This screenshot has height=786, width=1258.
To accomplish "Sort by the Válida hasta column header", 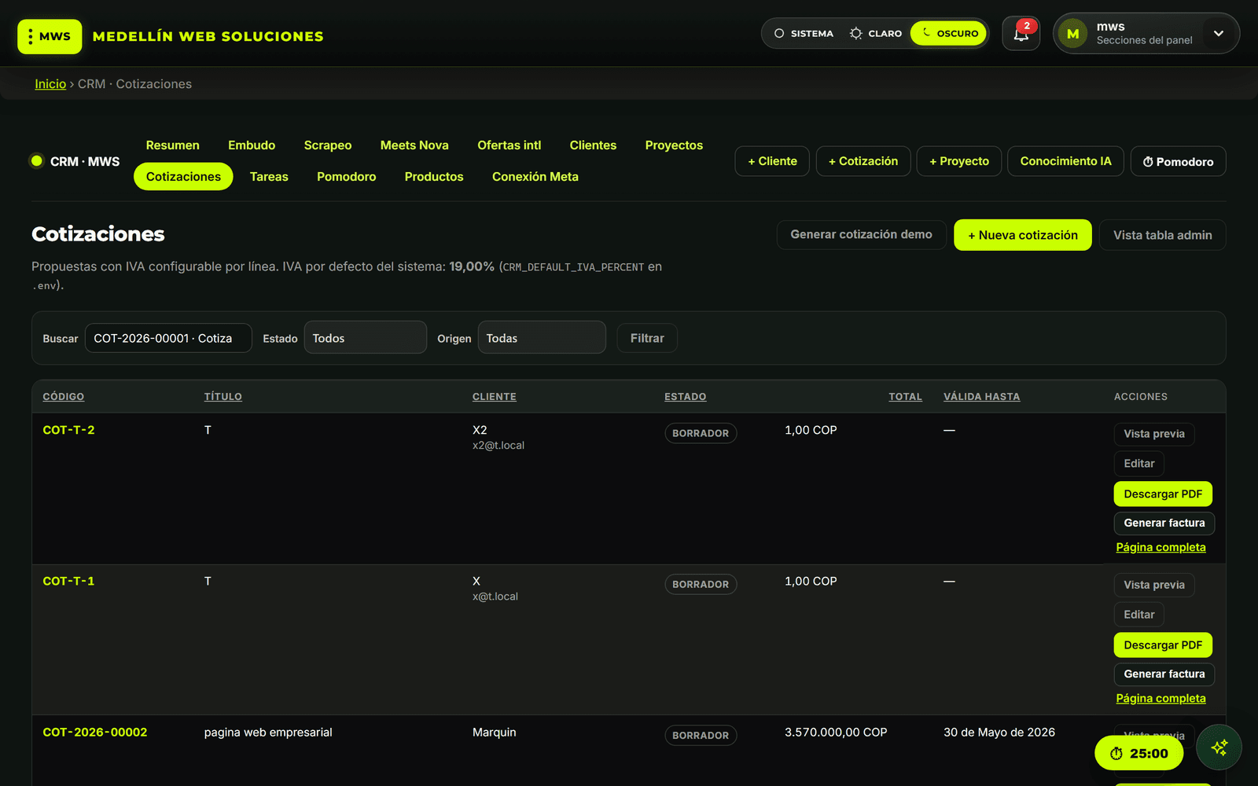I will 982,397.
